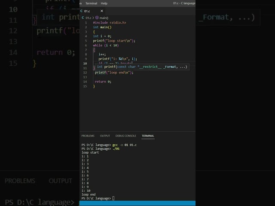Click main() symbol in breadcrumb
Screen dimensions: 275x206
104,18
